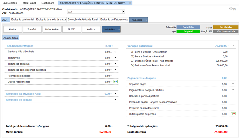Expand the Resultado do cônjuge section
Screen dimensions: 239x138
click(x=115, y=100)
